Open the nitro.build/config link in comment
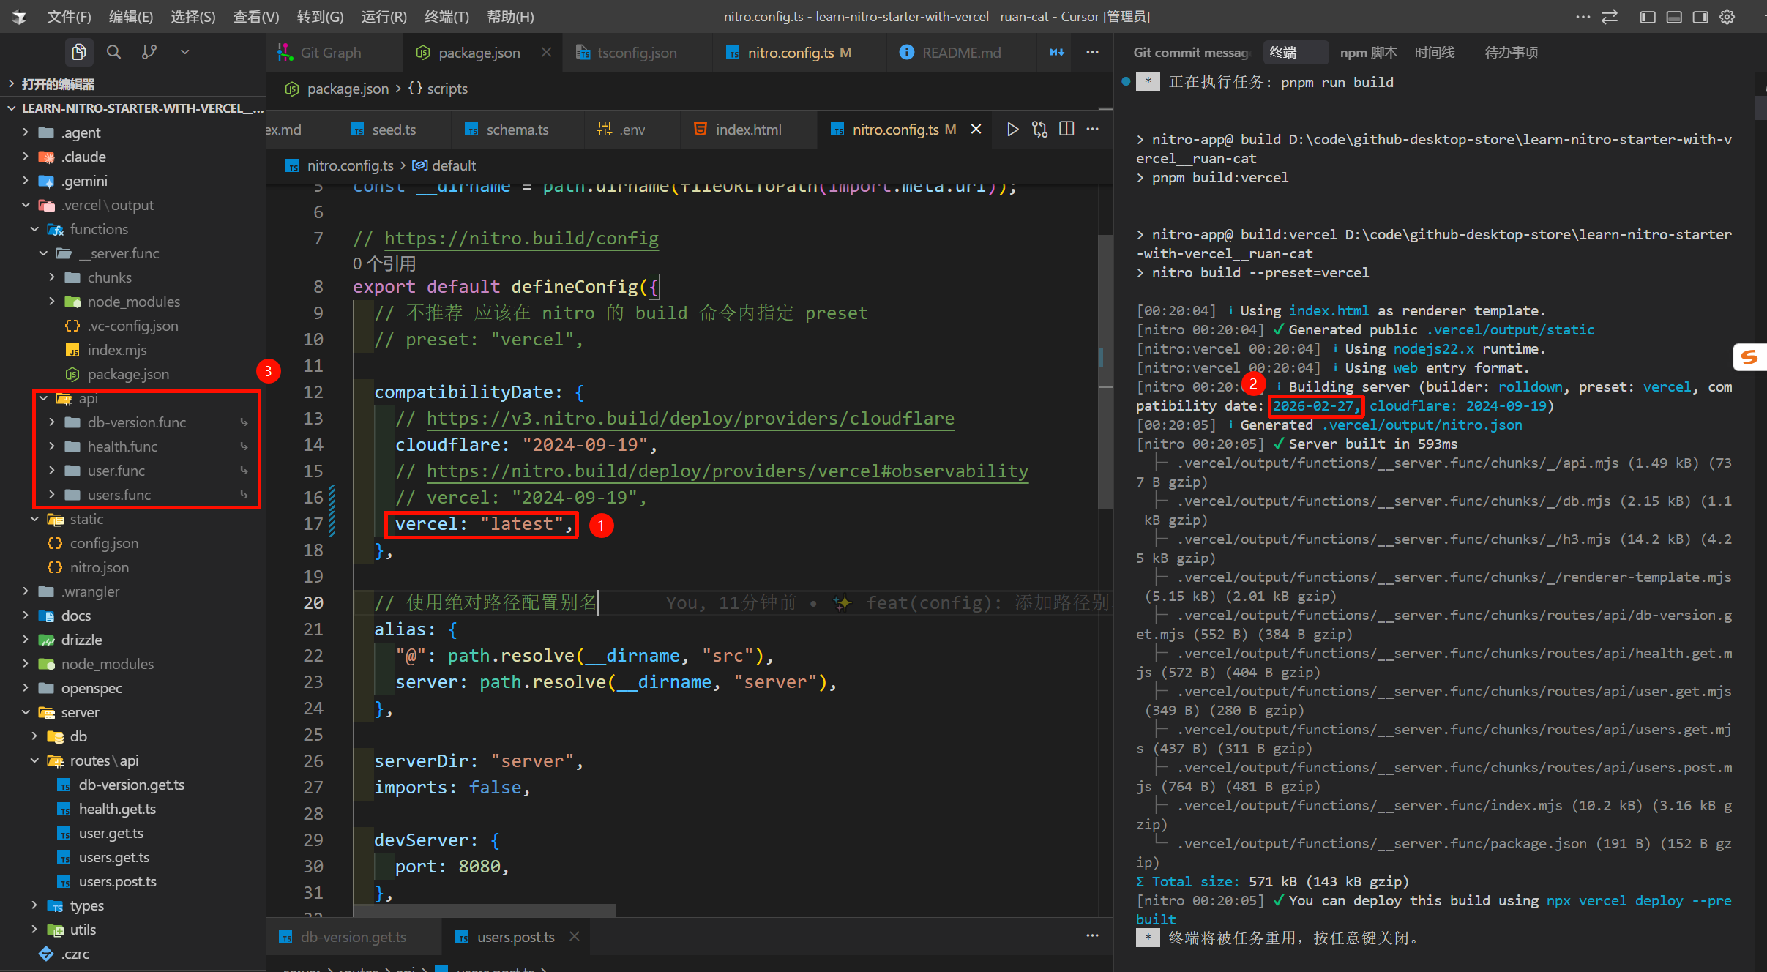 pos(521,239)
